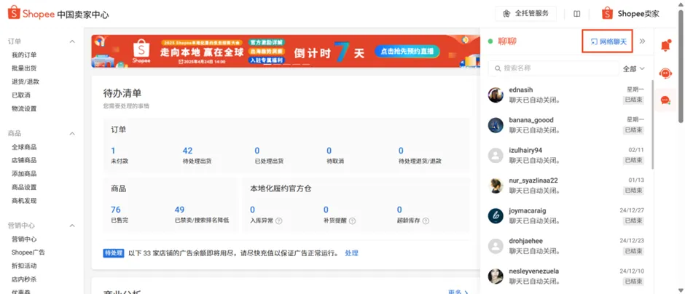Click nesleyvenezuela's avatar picture
Viewport: 685px width, 294px height.
496,277
